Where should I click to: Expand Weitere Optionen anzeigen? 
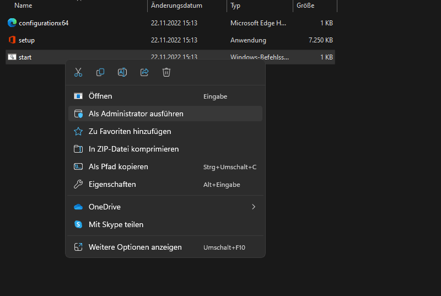click(x=135, y=247)
